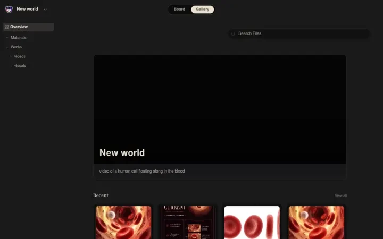This screenshot has height=239, width=383.
Task: Click the New world workspace name in header
Action: (27, 9)
